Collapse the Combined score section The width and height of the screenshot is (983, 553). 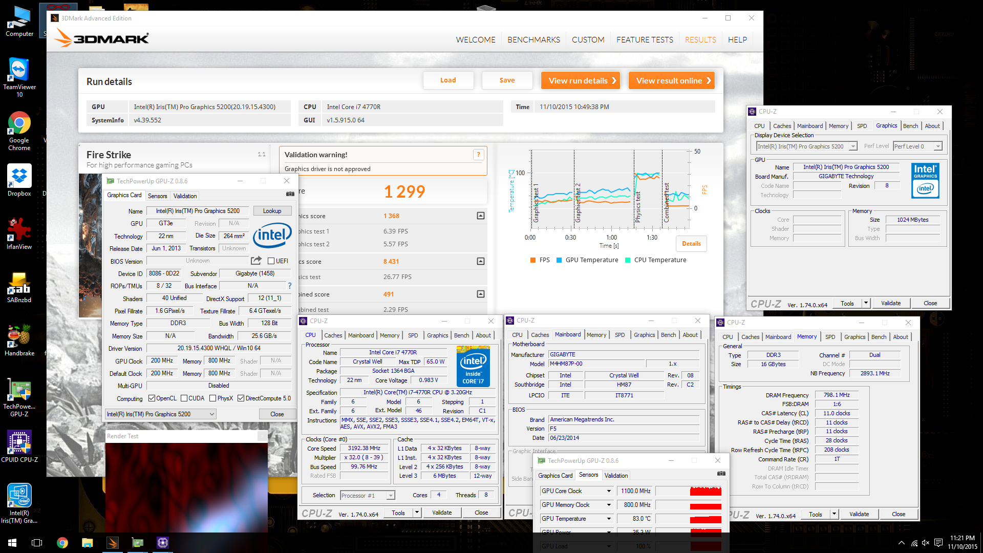tap(481, 294)
